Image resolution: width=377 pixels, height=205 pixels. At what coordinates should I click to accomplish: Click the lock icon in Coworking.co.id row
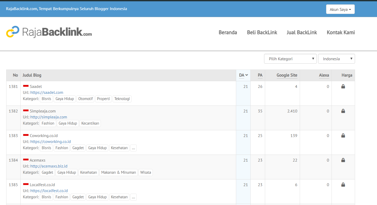pos(343,135)
